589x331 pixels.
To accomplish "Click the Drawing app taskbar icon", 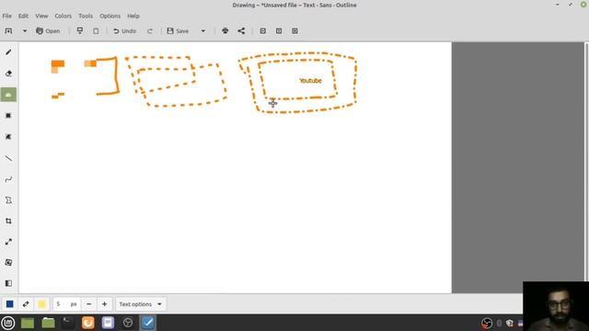I will (x=147, y=323).
